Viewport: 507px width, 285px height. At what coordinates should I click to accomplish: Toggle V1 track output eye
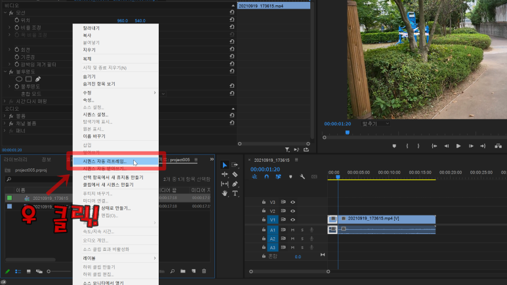pyautogui.click(x=293, y=219)
